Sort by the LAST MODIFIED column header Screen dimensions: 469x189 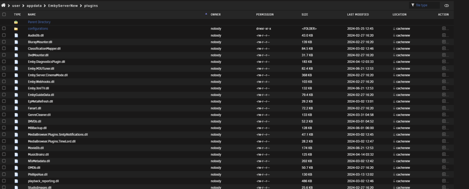(358, 14)
